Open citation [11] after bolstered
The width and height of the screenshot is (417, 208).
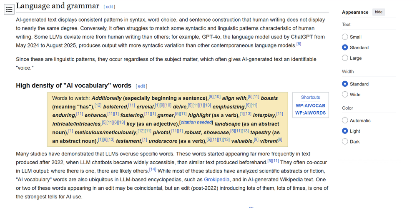click(x=132, y=105)
